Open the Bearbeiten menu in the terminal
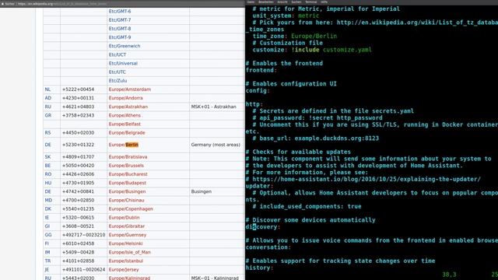This screenshot has width=498, height=280. 266,2
